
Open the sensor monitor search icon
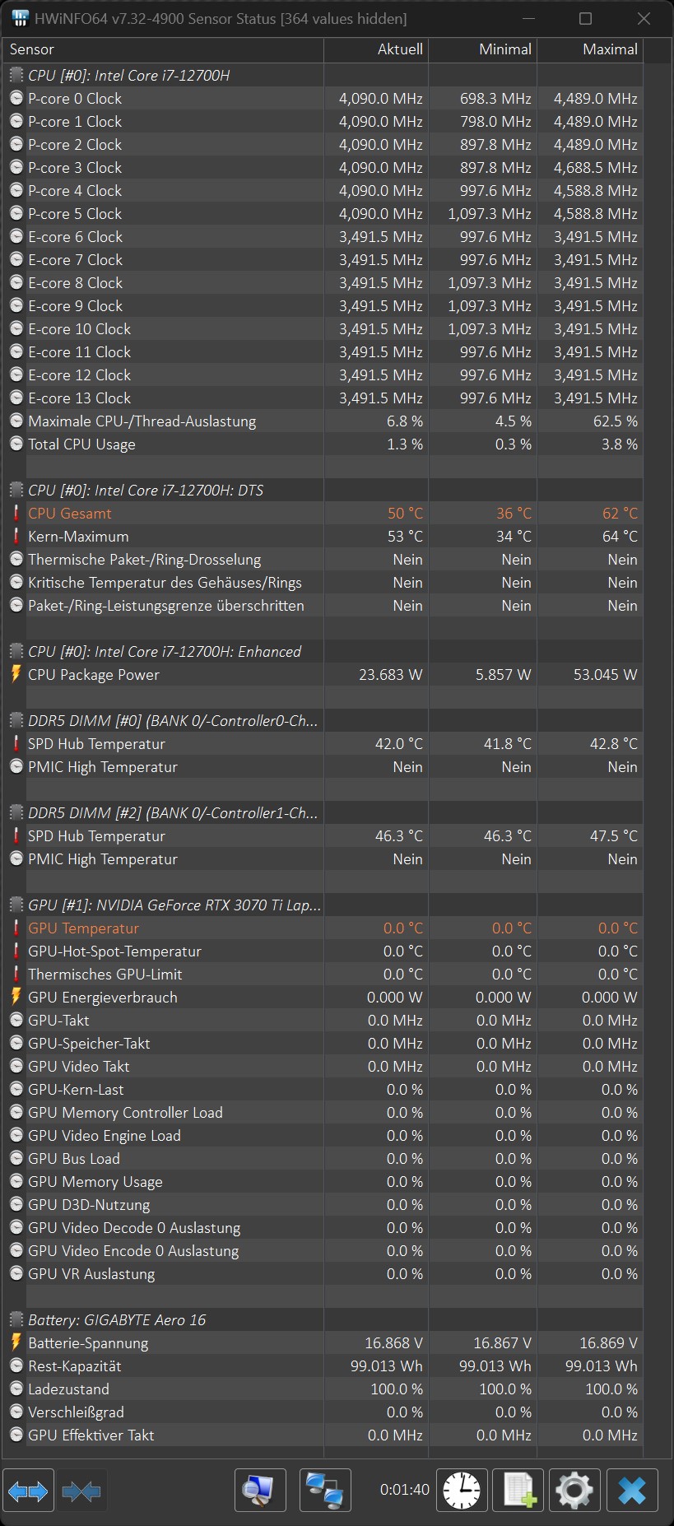tap(260, 1490)
